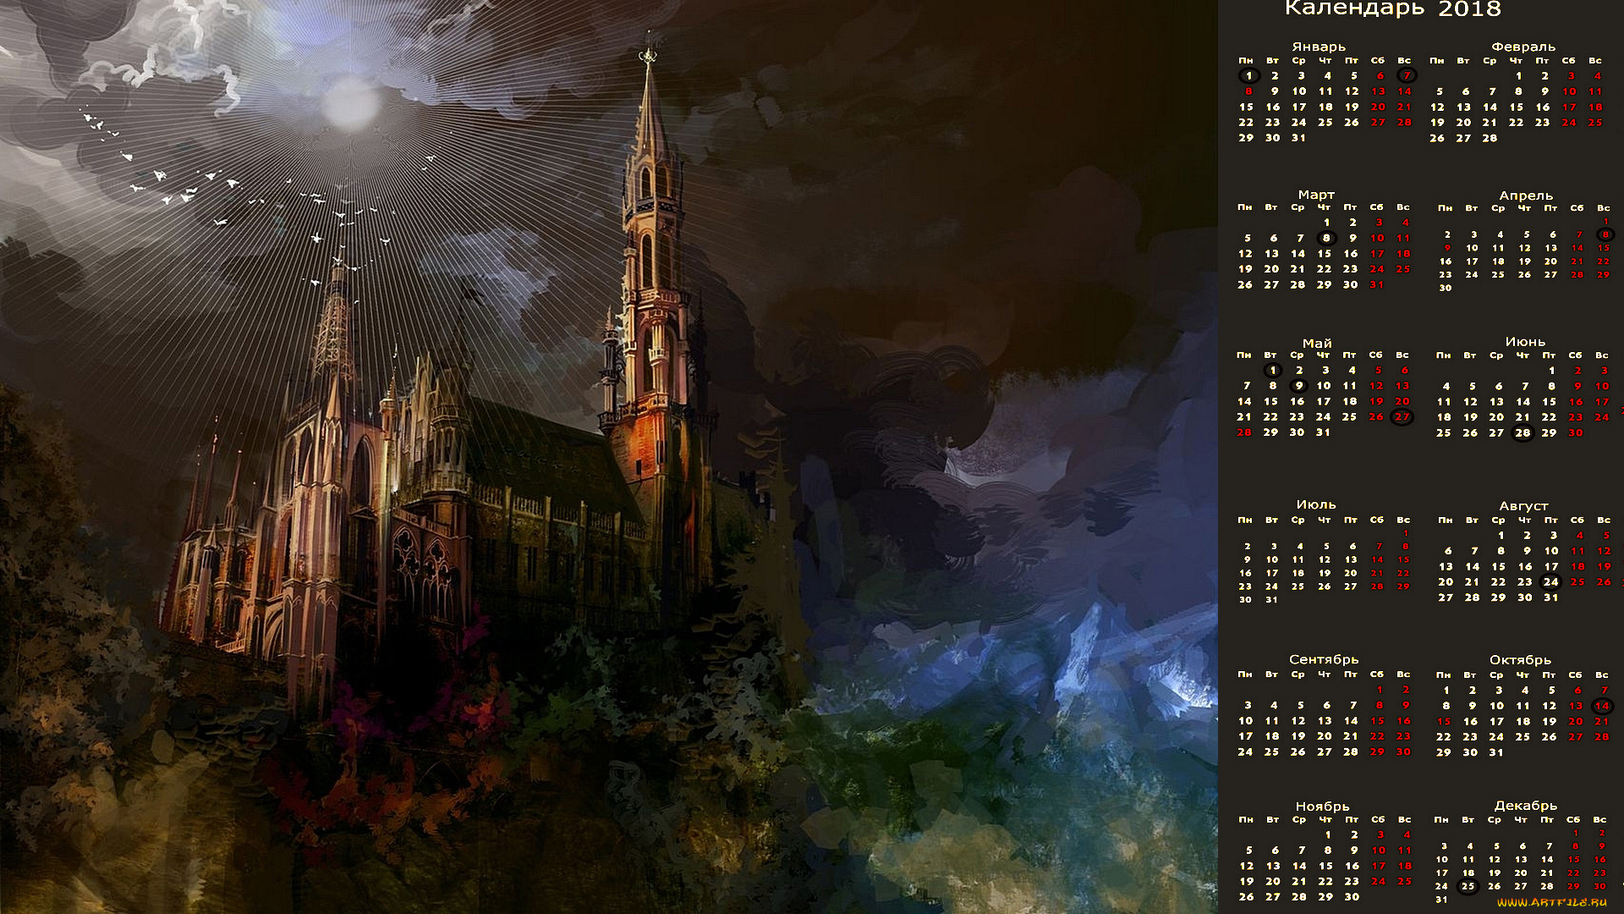Select the Ноябрь month heading

1322,807
